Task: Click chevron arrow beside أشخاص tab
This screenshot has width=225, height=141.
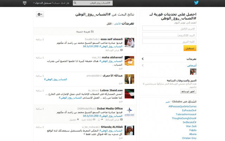Action: (x=143, y=65)
